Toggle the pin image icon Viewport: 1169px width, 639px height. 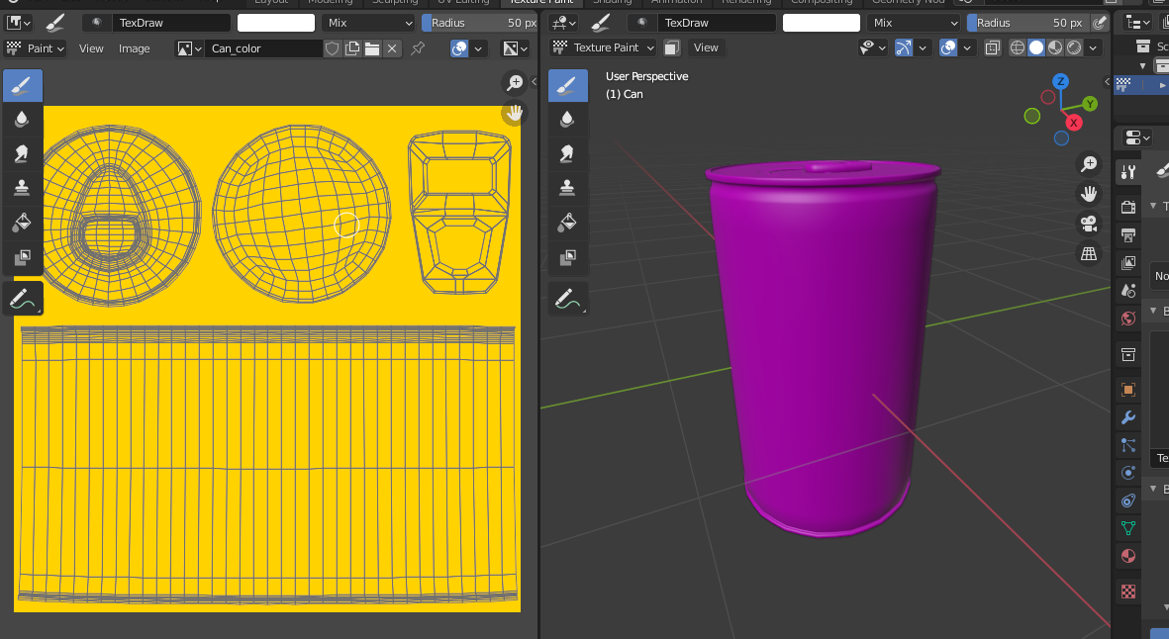tap(418, 48)
